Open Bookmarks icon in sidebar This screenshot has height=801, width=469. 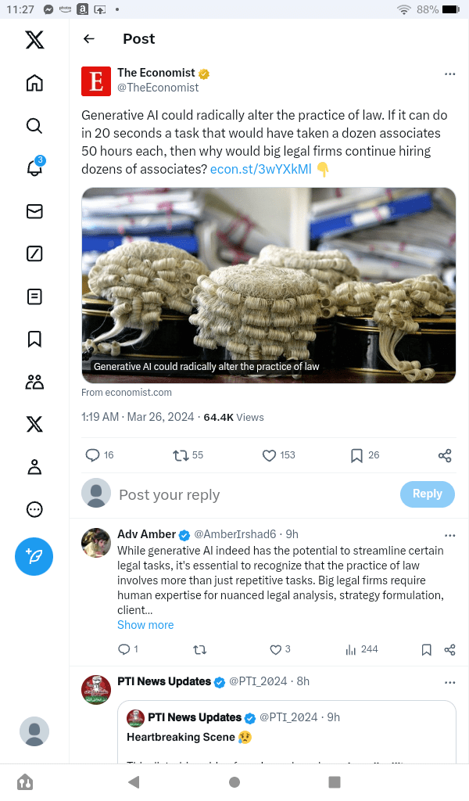(34, 339)
